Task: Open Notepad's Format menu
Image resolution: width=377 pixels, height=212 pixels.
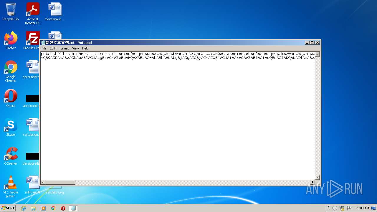Action: (64, 48)
